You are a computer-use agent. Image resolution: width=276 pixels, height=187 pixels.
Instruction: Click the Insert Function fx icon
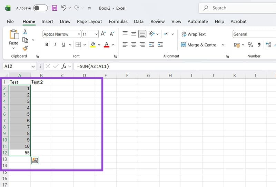pos(64,66)
